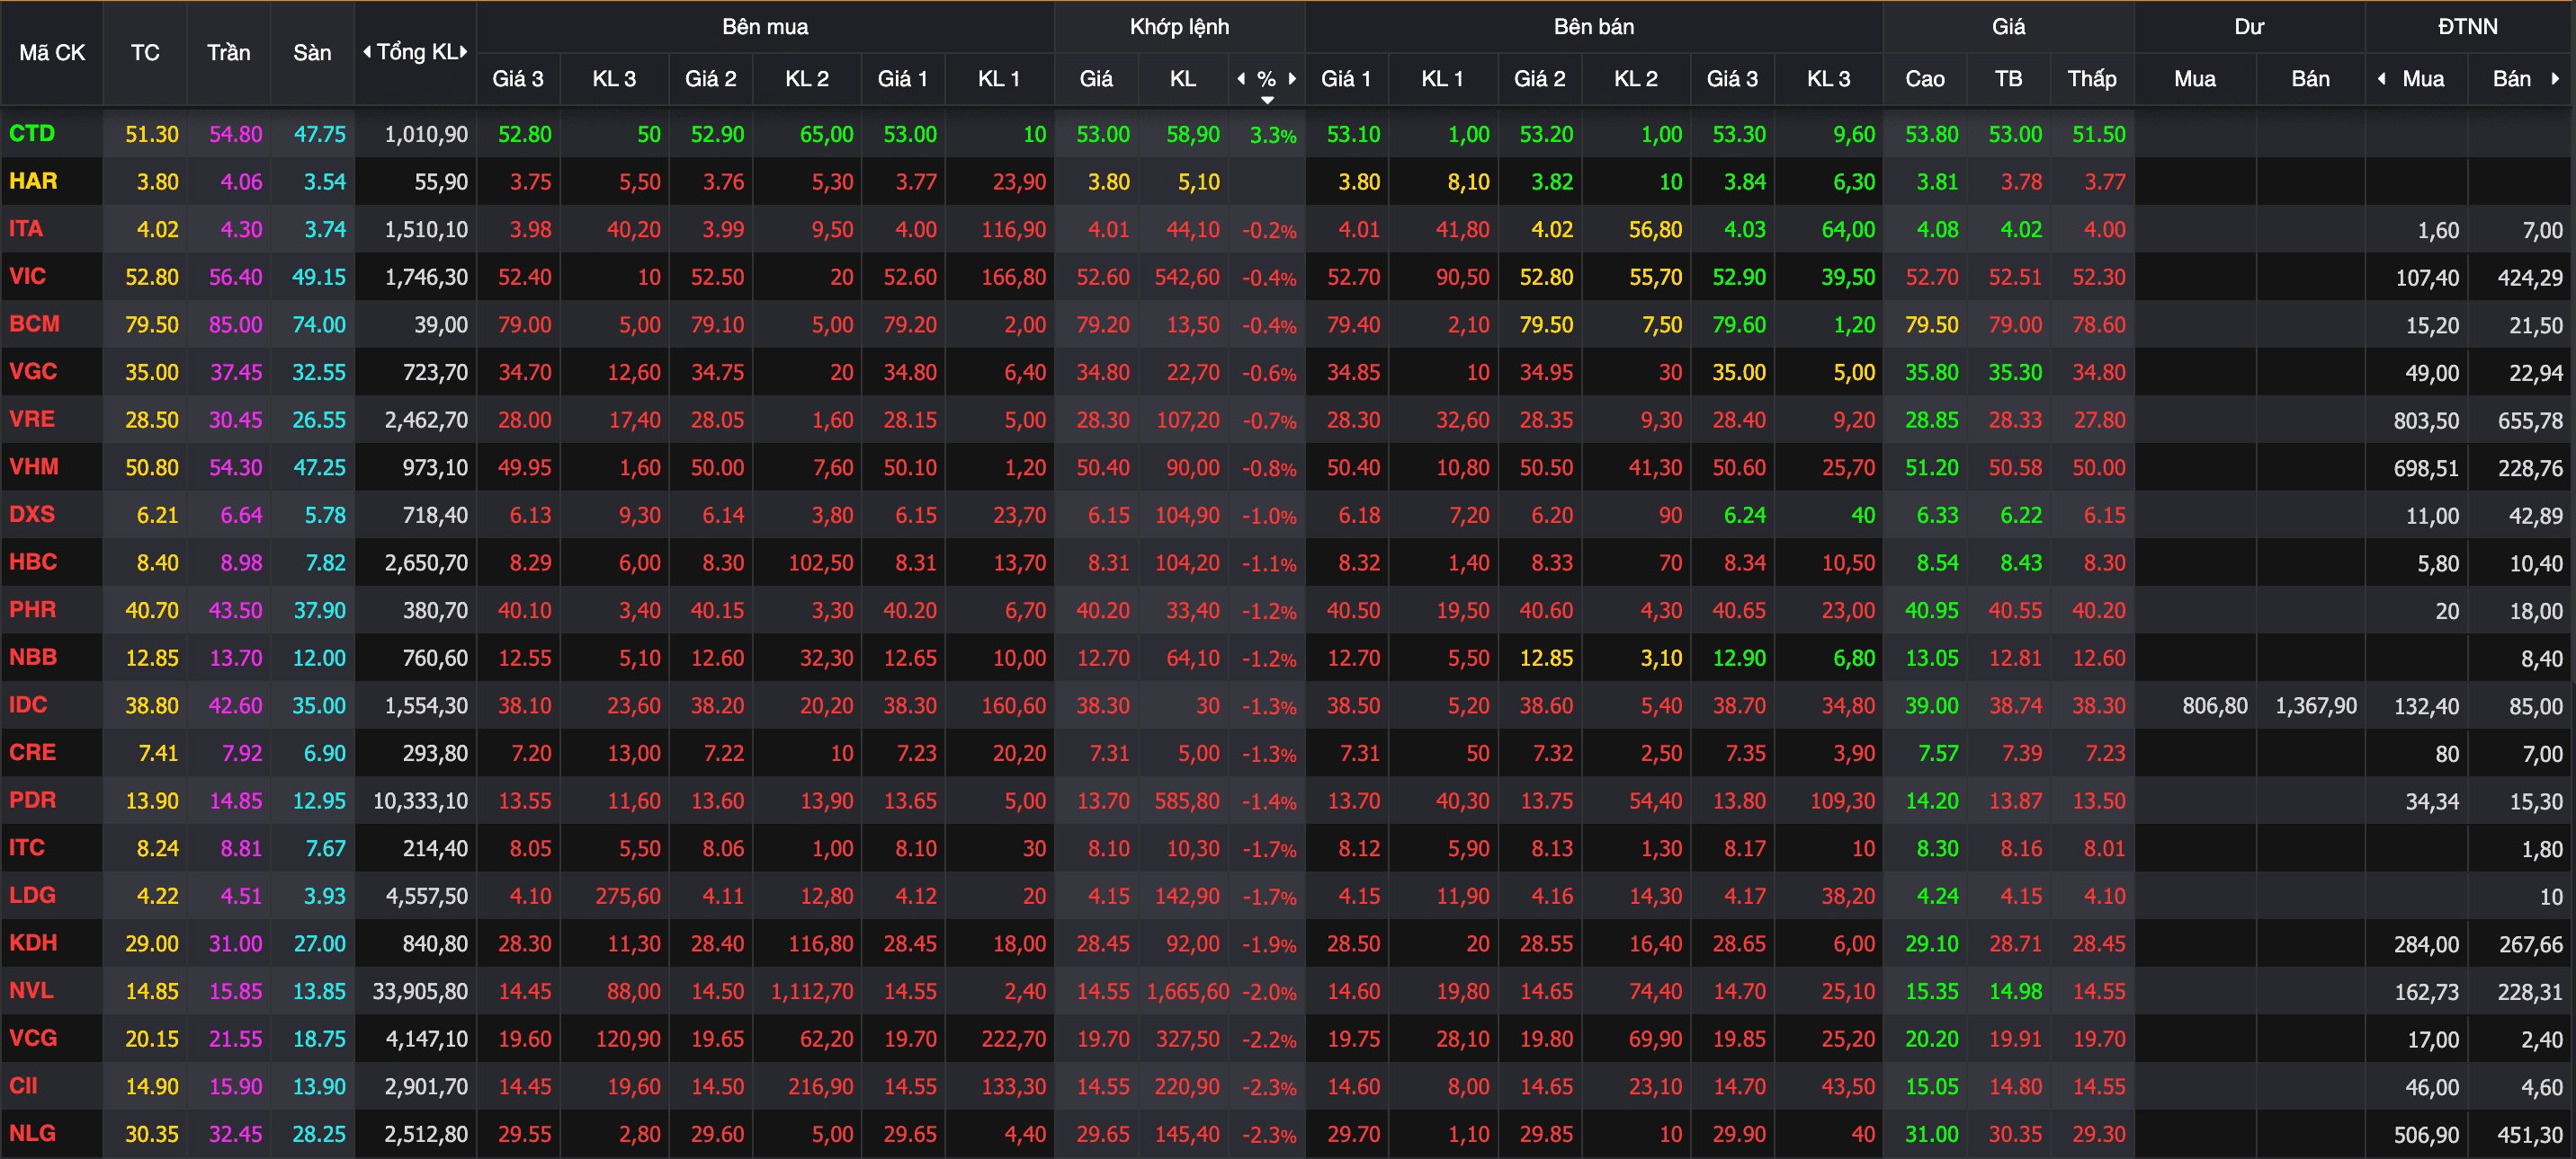Select NLG foreign sell value 451,30
The image size is (2576, 1159).
[2530, 1134]
